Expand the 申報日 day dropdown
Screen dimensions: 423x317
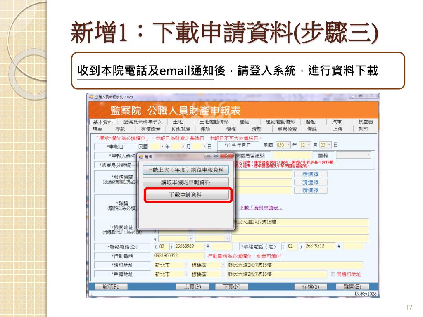(204, 147)
